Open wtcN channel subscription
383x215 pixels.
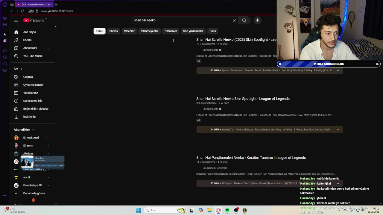click(26, 177)
